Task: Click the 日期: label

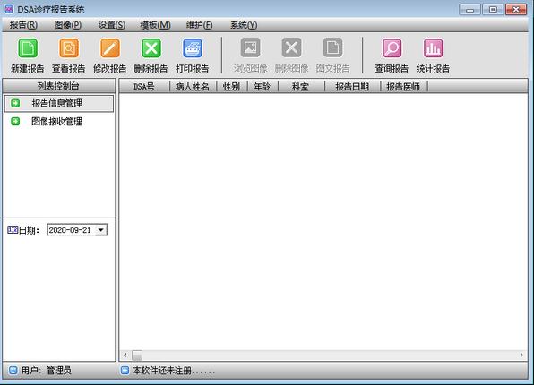Action: point(29,230)
